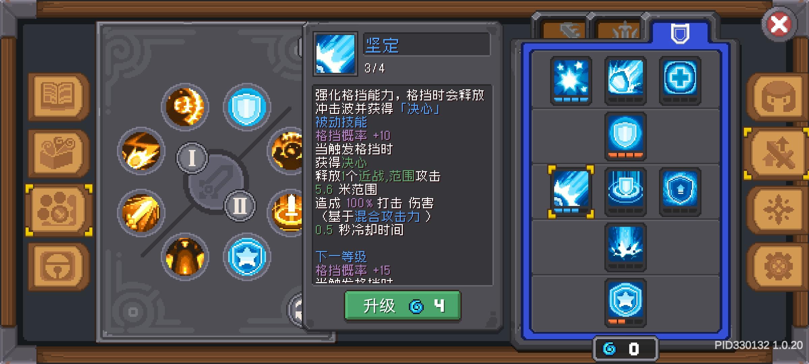Open the helmet character menu on right
The image size is (809, 364).
tap(778, 96)
